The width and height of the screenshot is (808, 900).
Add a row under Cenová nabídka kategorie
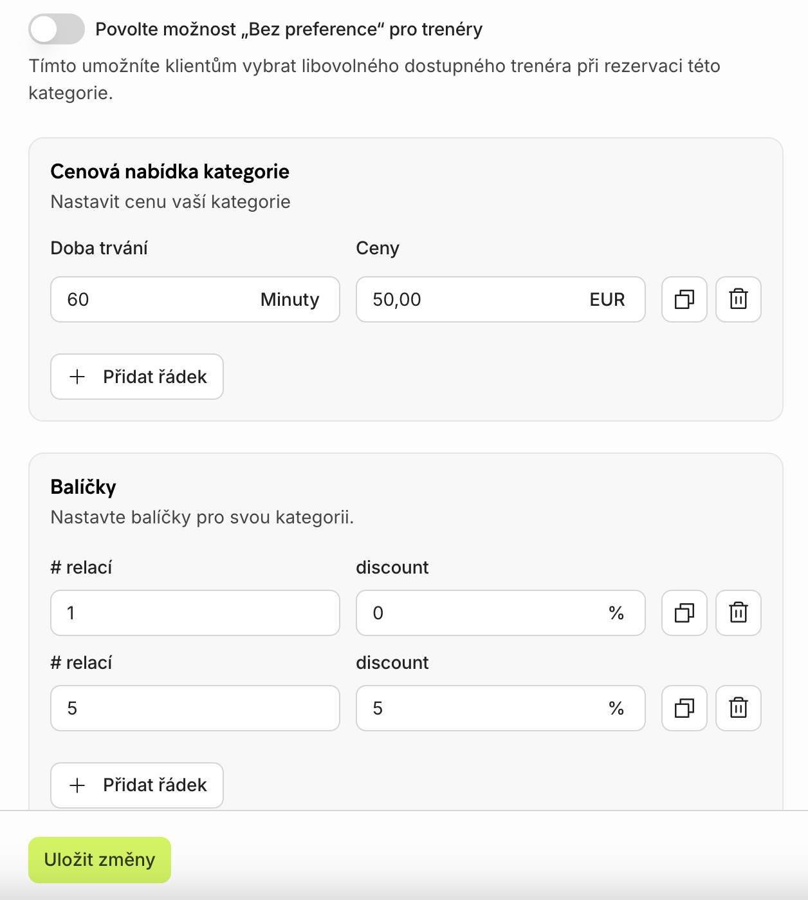coord(137,377)
